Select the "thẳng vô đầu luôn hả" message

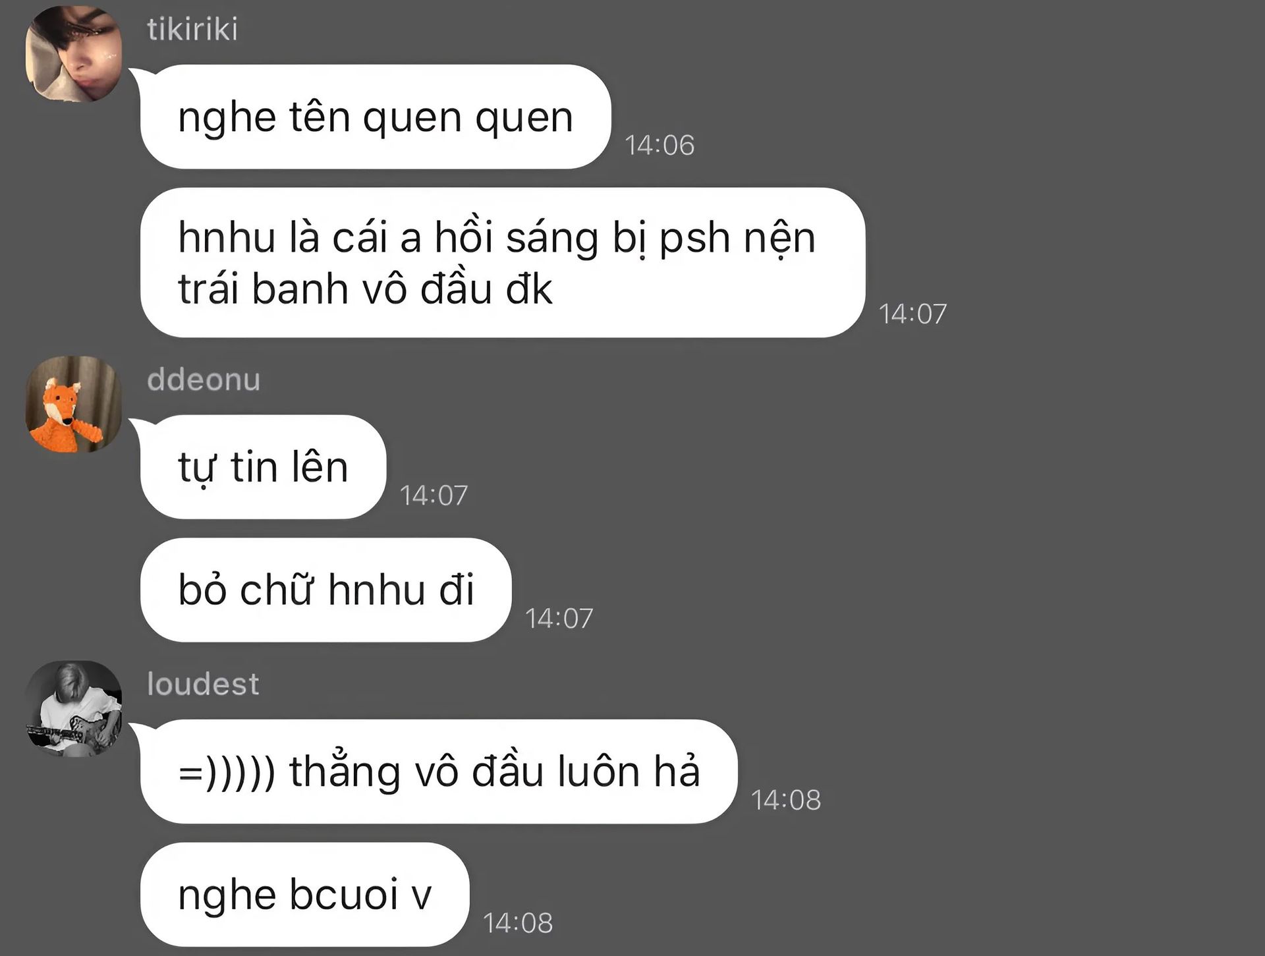pos(438,772)
